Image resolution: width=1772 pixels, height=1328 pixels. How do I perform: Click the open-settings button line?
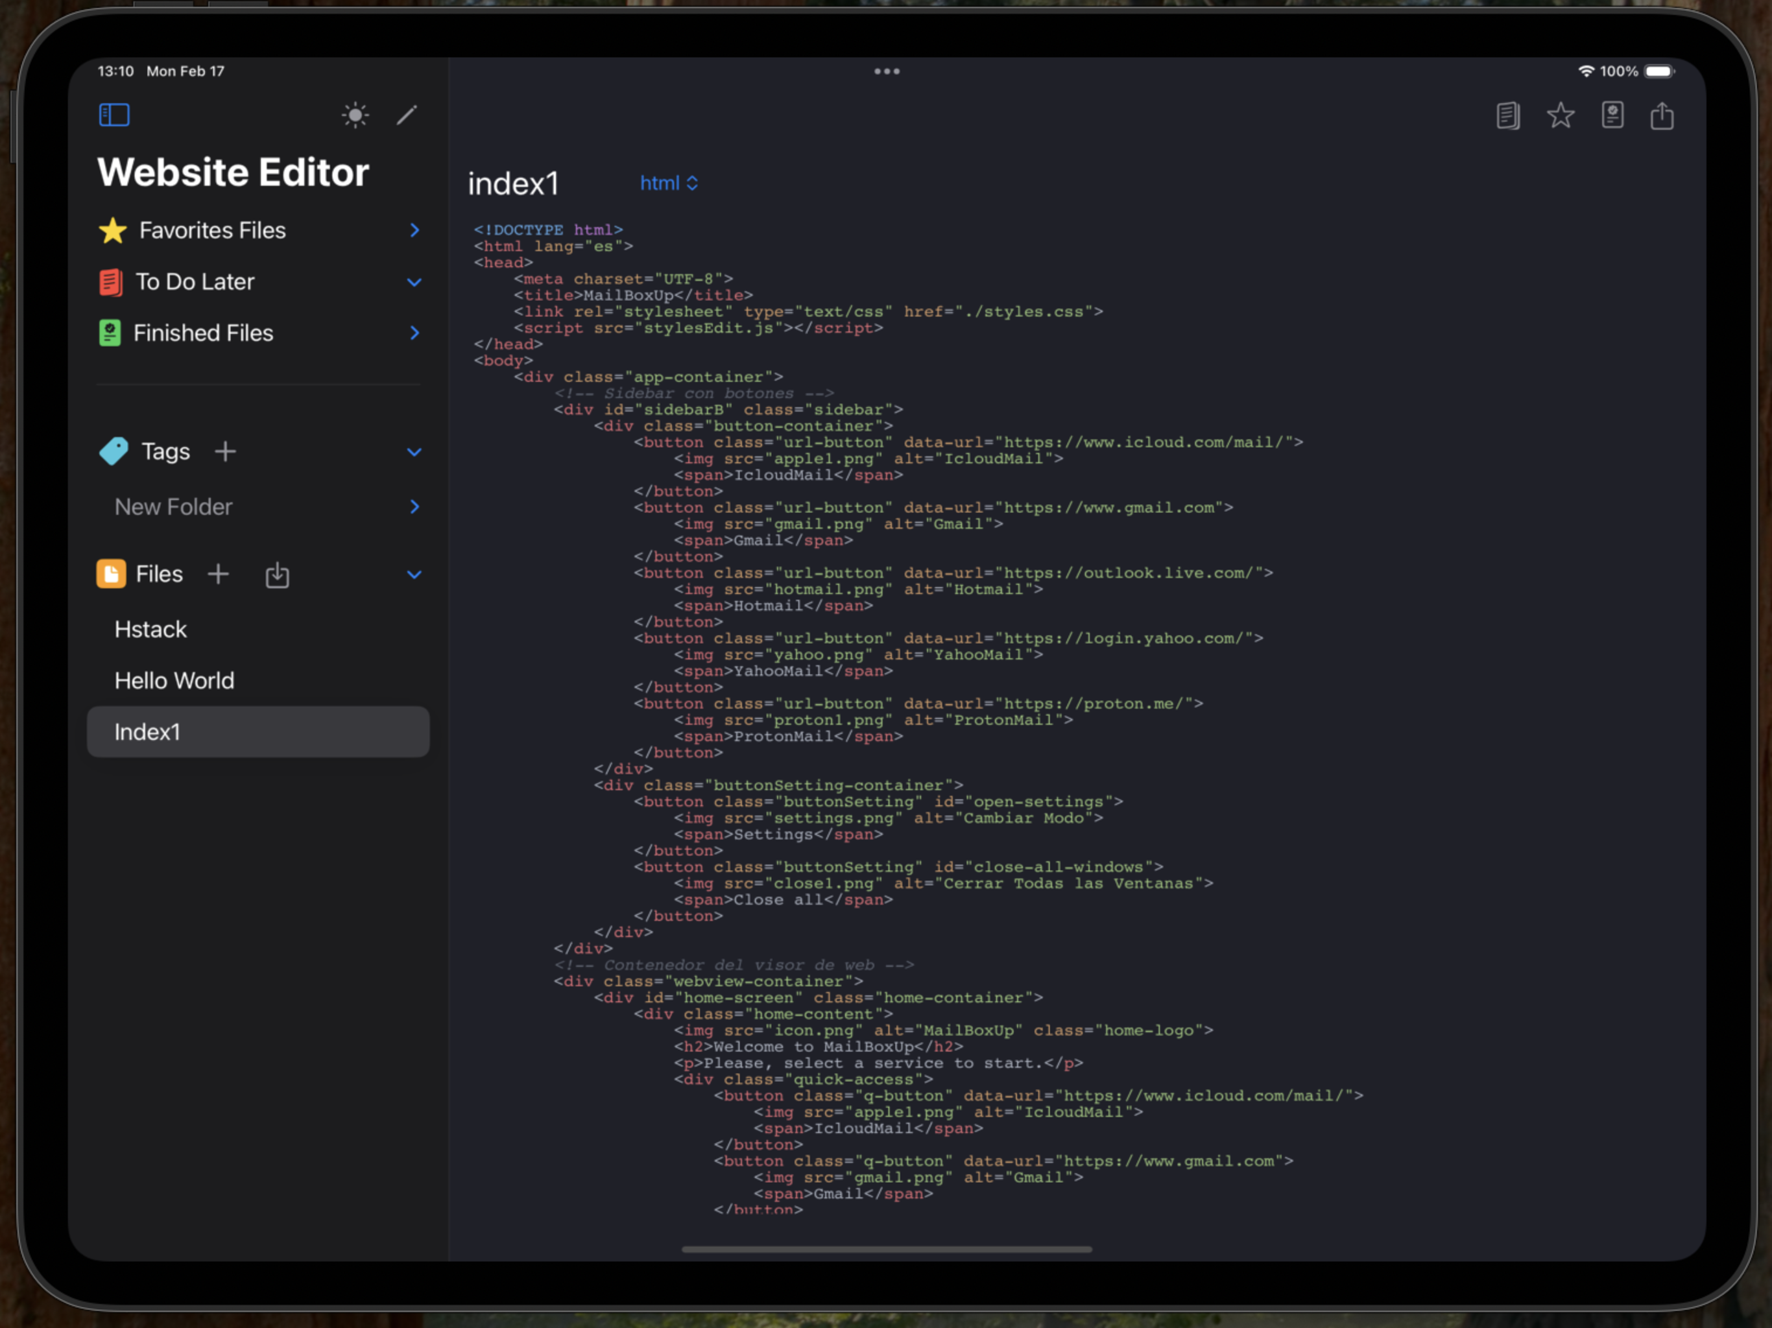pos(879,803)
